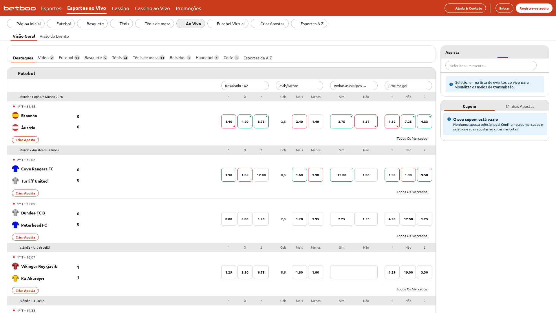Click the betboo logo

click(20, 8)
